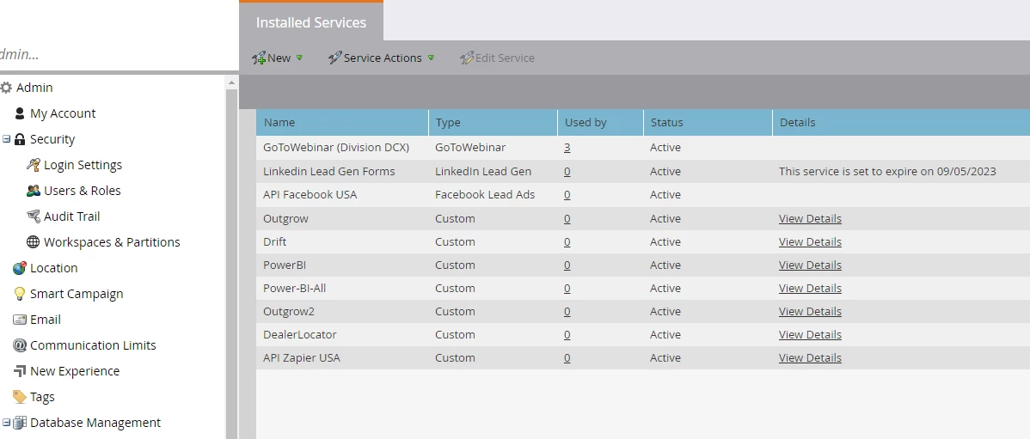Click the Audit Trail camera icon
The height and width of the screenshot is (439, 1030).
pyautogui.click(x=34, y=216)
